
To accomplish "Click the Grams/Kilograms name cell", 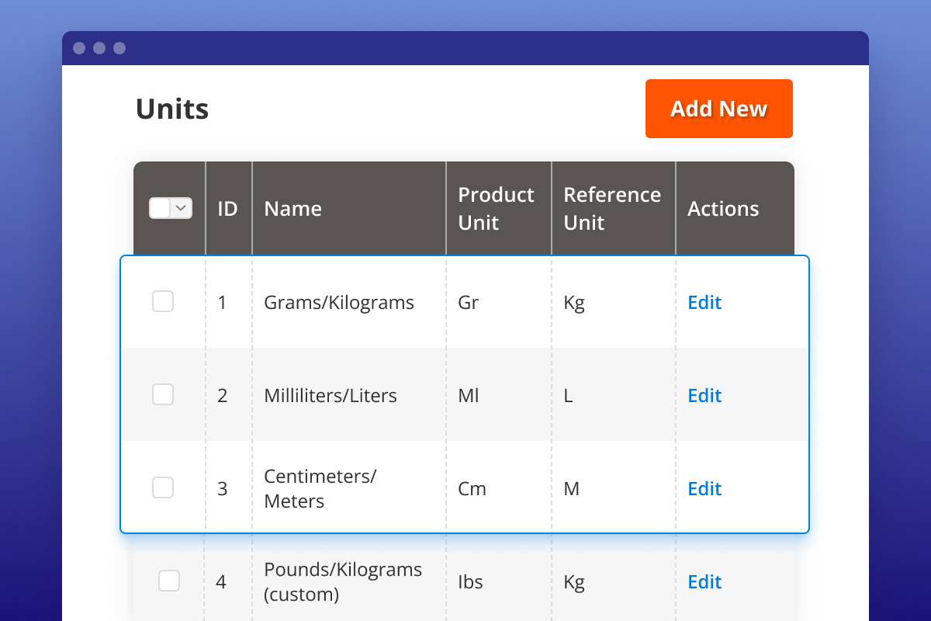I will coord(339,302).
